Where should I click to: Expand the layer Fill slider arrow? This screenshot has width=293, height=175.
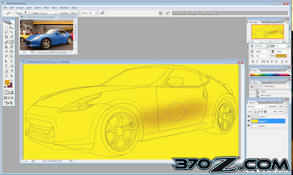pyautogui.click(x=285, y=112)
